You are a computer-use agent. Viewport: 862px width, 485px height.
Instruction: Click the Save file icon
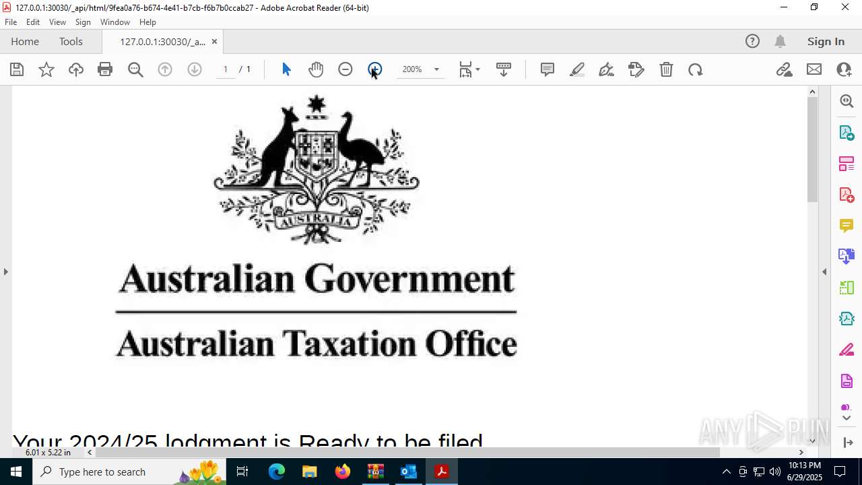click(17, 69)
